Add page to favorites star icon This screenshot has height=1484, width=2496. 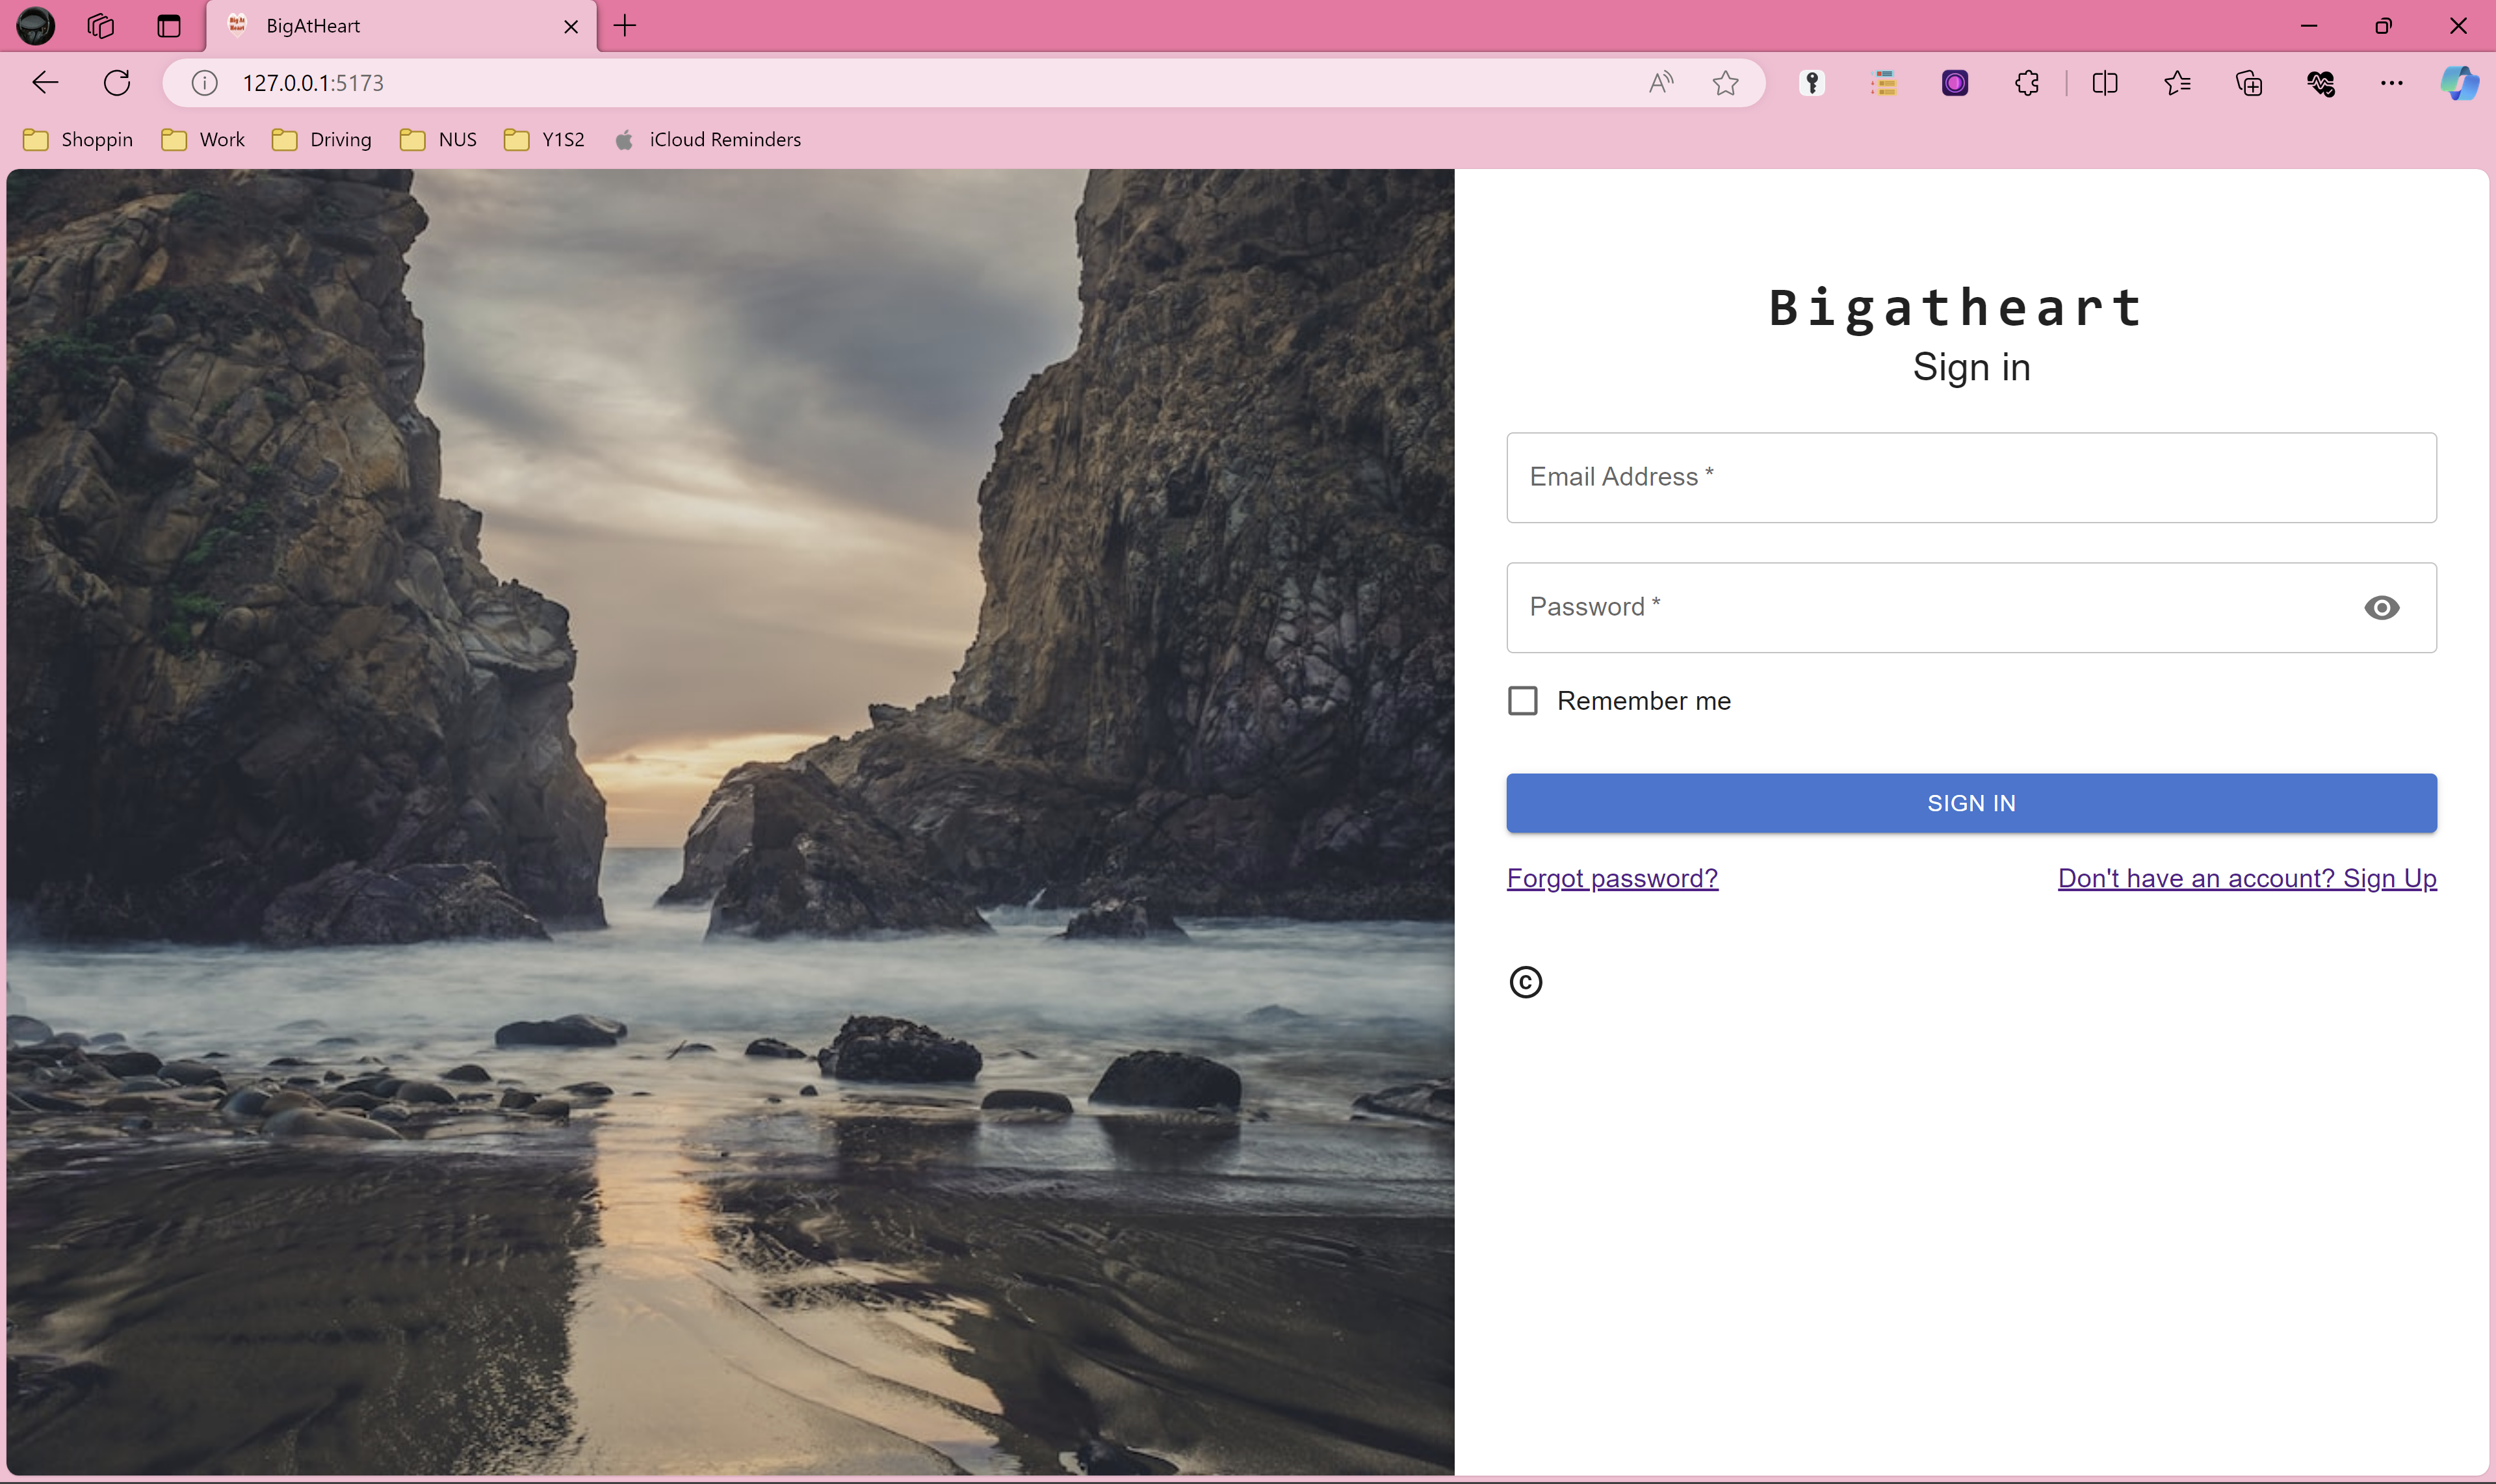1725,83
